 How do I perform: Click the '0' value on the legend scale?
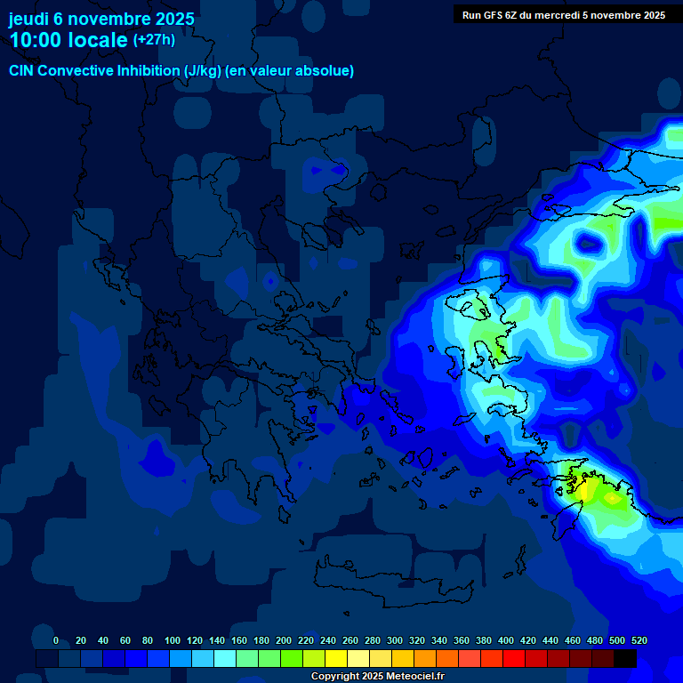click(x=56, y=640)
